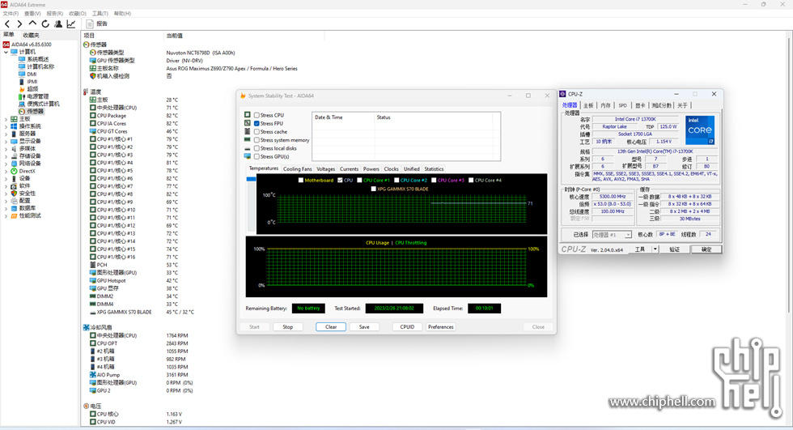Click the blue temperature graph scale slider
This screenshot has height=430, width=793.
[x=251, y=179]
